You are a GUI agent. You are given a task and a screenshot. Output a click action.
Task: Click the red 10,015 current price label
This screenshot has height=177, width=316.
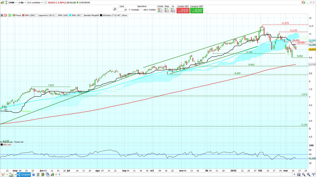coord(312,49)
